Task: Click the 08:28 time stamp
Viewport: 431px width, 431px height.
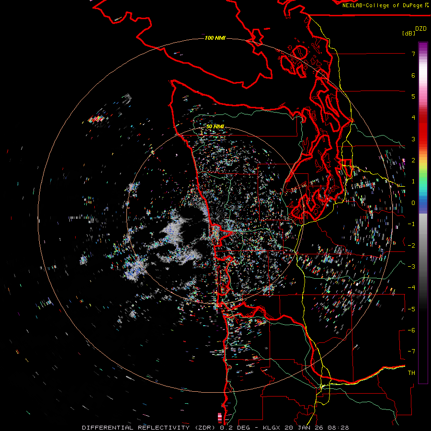Action: 339,428
